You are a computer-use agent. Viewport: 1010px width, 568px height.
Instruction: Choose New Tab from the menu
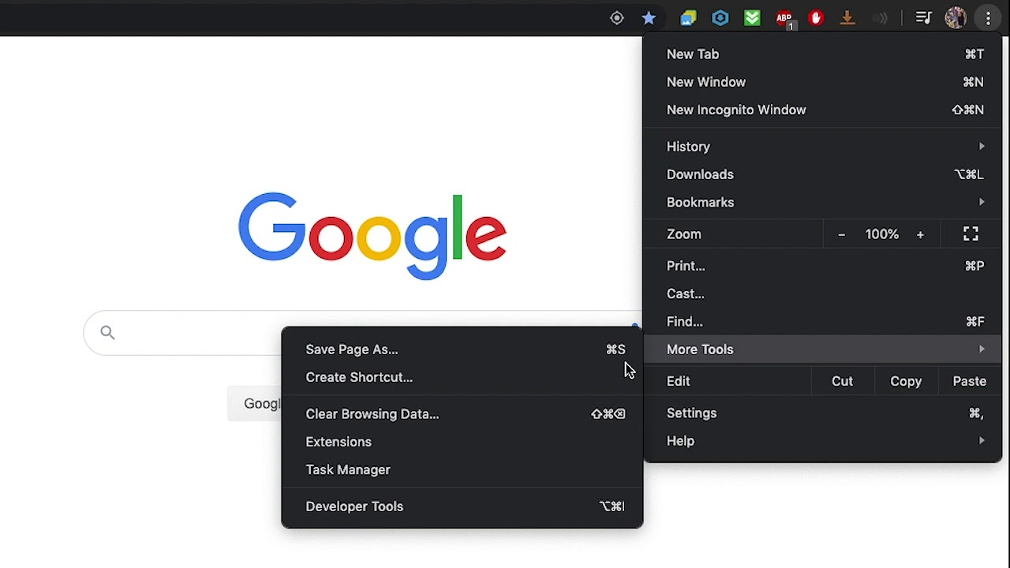pos(823,54)
